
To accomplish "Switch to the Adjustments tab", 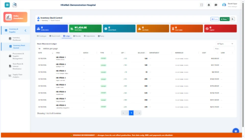I will point(89,36).
